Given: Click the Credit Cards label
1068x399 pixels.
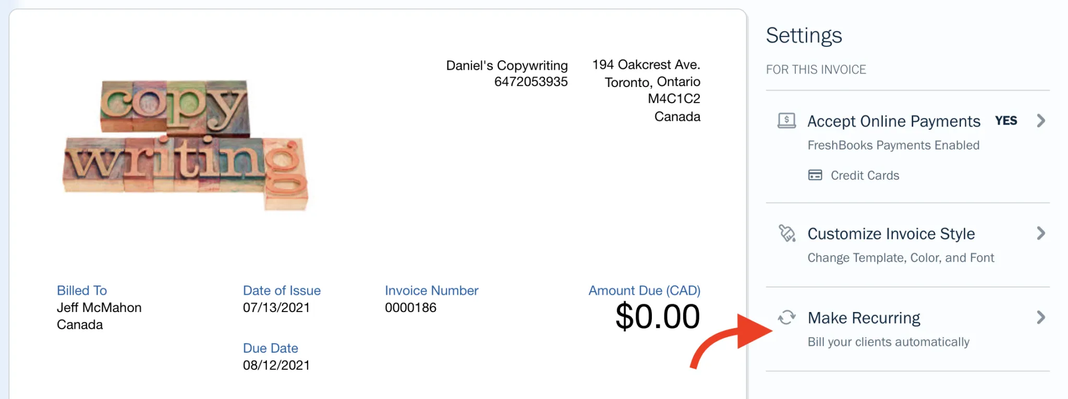Looking at the screenshot, I should click(865, 176).
